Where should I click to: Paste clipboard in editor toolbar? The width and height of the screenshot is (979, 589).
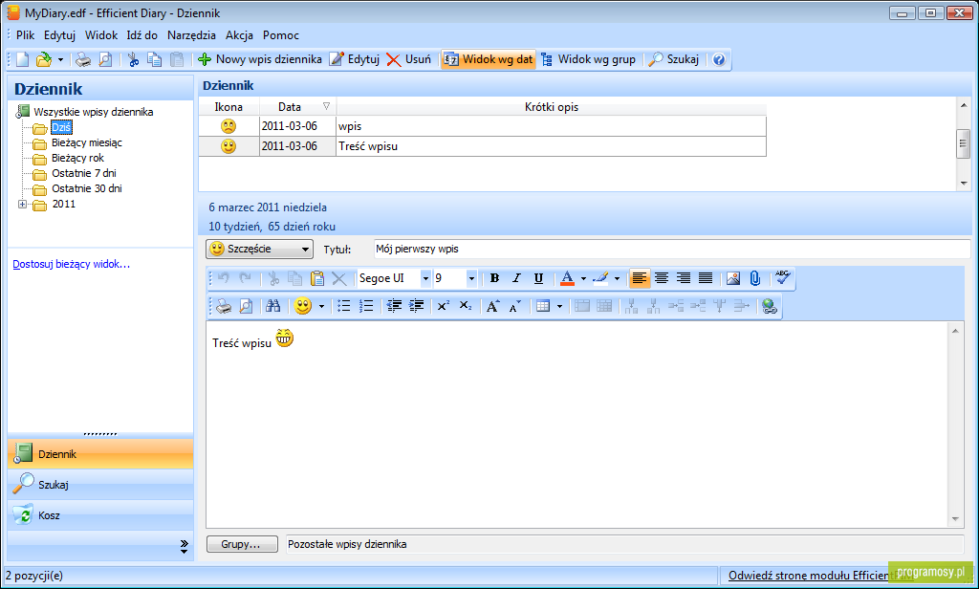point(317,278)
